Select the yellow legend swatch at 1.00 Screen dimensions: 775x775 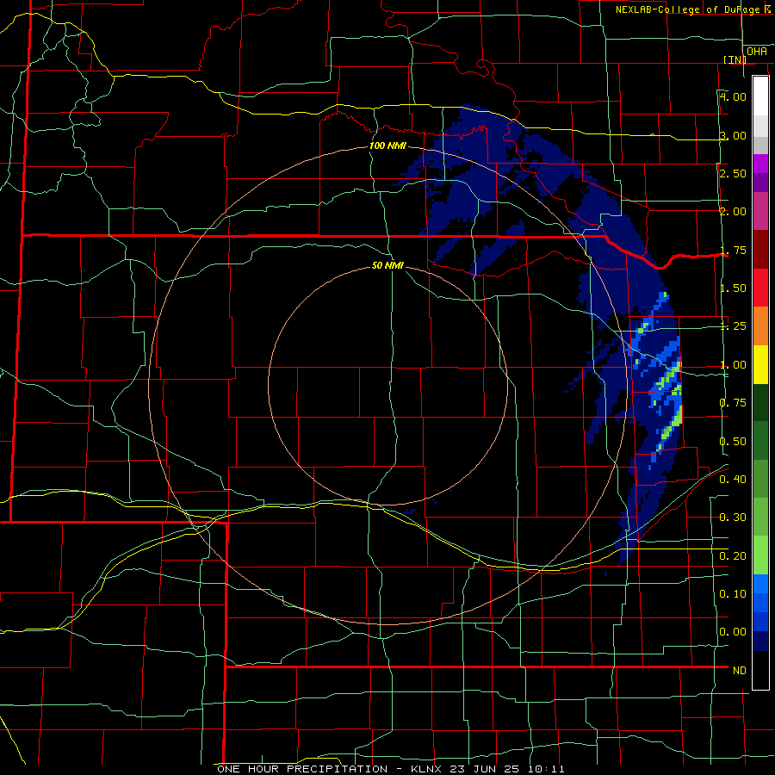760,365
